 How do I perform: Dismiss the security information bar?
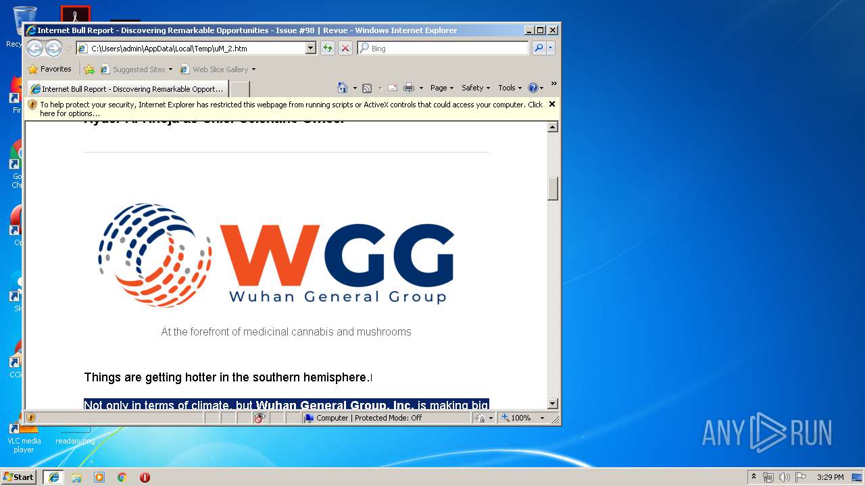[x=552, y=104]
